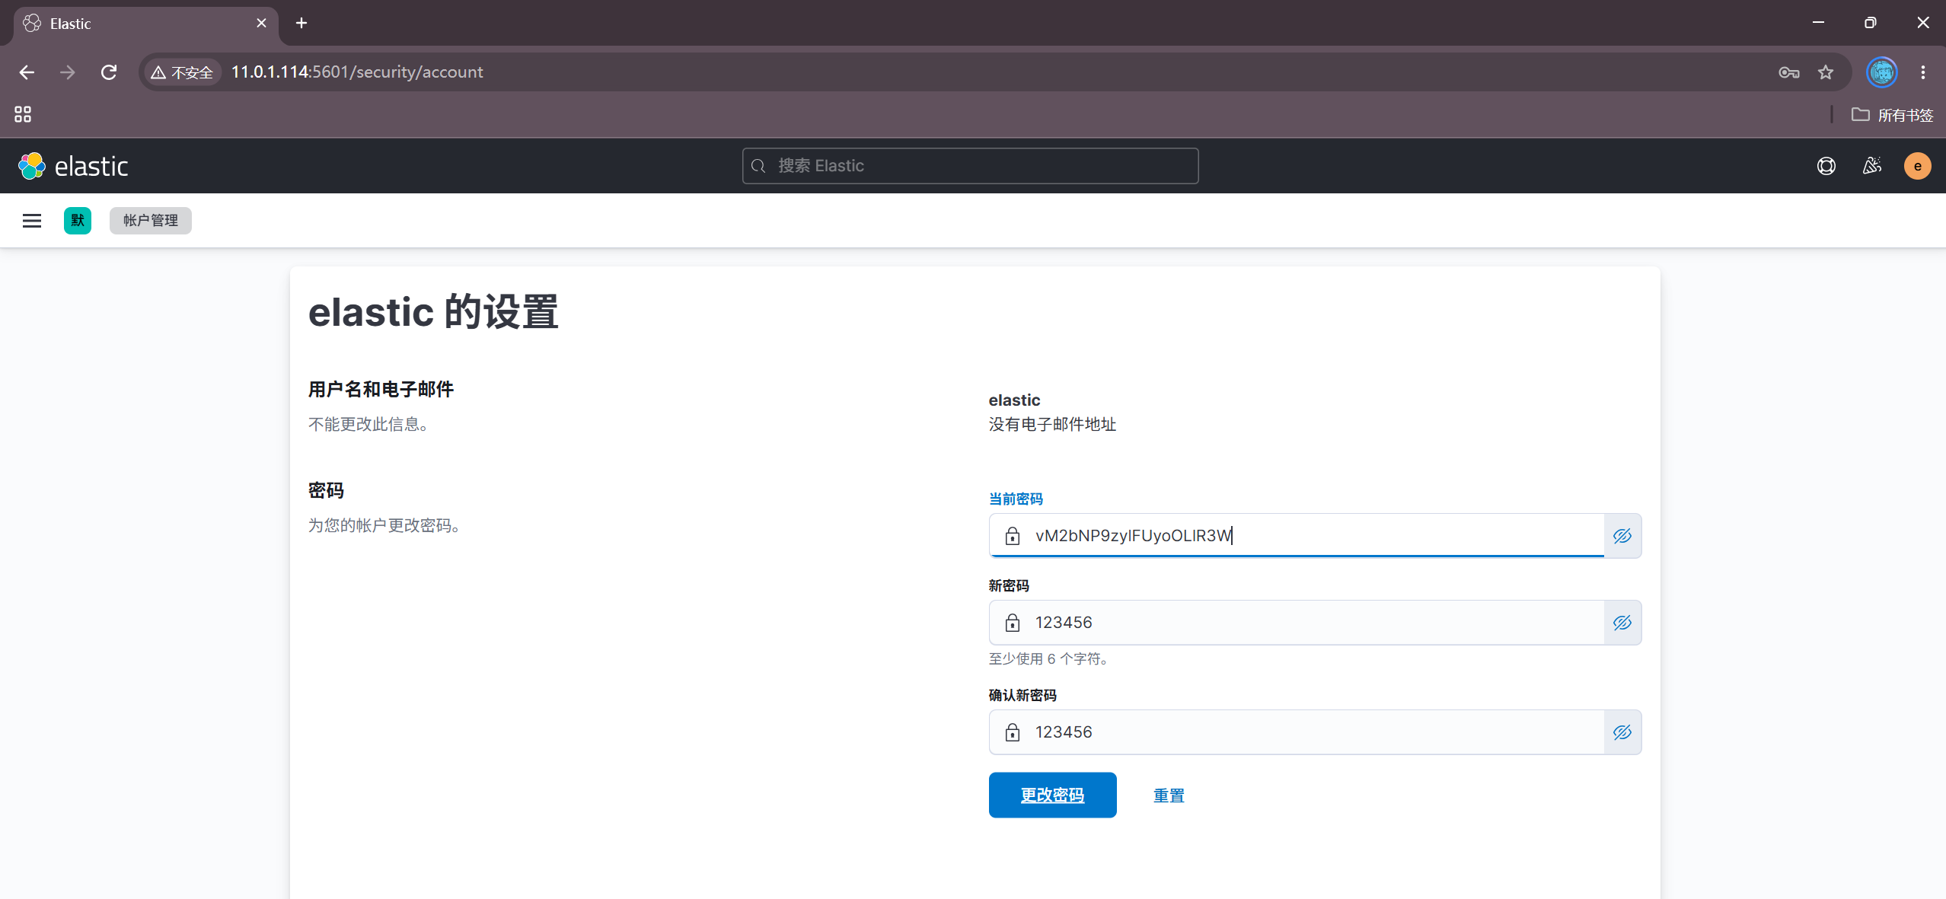Open the help menu lifebuoy icon
Viewport: 1946px width, 899px height.
tap(1826, 166)
